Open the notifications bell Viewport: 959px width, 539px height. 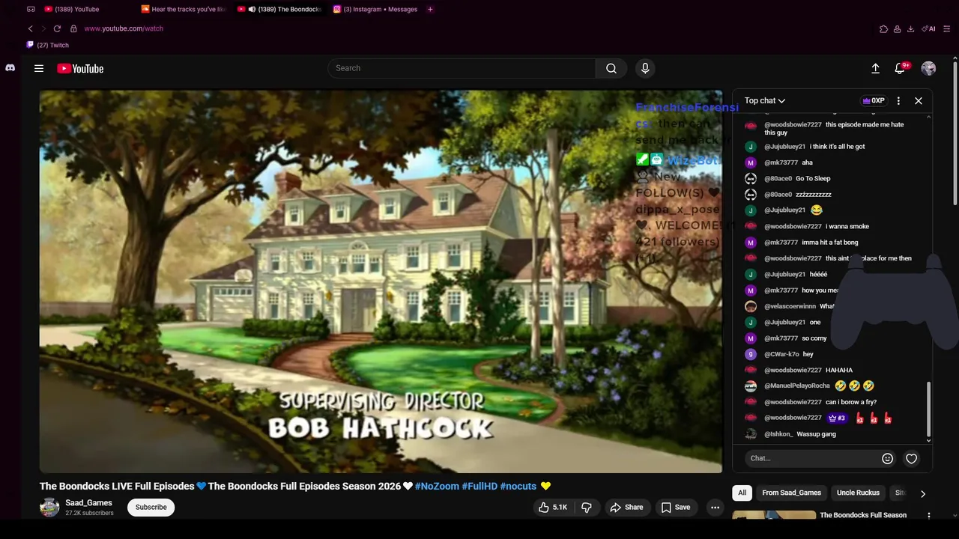(x=900, y=68)
